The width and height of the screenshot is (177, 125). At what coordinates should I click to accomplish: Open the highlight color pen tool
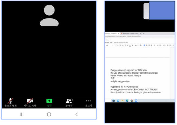(133, 45)
